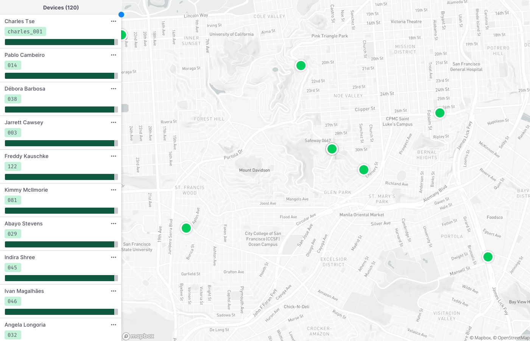Expand the ellipsis menu for Jarrett Cawsey
Screen dimensions: 530x341
pyautogui.click(x=113, y=122)
